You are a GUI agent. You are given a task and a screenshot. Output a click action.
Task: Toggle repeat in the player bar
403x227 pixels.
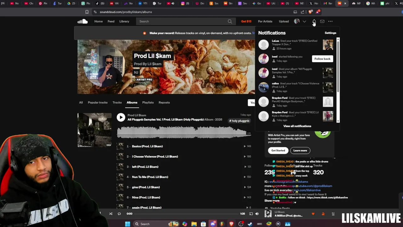pyautogui.click(x=119, y=214)
